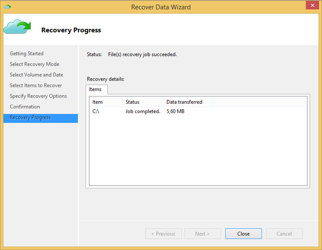Sort by the Data transferred column

tap(187, 102)
